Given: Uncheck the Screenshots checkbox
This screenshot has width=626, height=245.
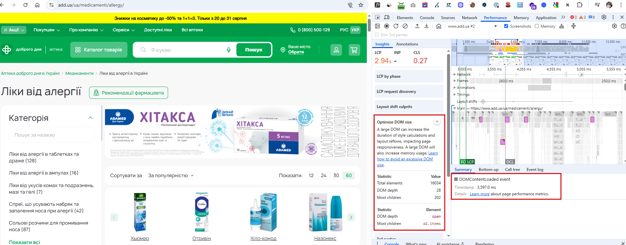Looking at the screenshot, I should click(506, 26).
